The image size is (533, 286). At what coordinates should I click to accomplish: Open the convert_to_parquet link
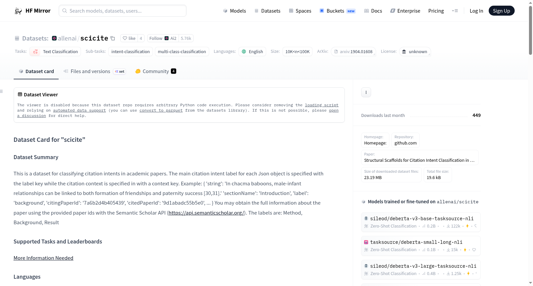tap(161, 110)
